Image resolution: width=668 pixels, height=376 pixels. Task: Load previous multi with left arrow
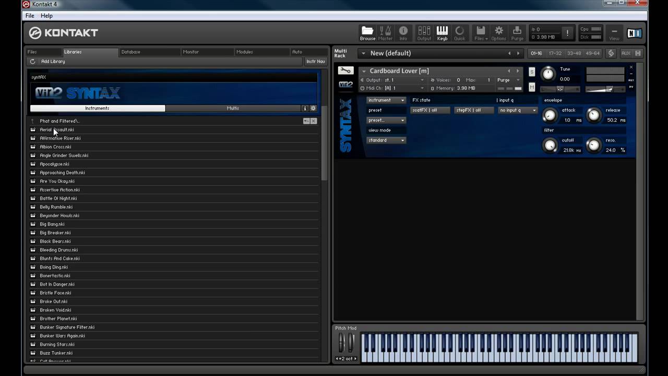click(x=509, y=53)
